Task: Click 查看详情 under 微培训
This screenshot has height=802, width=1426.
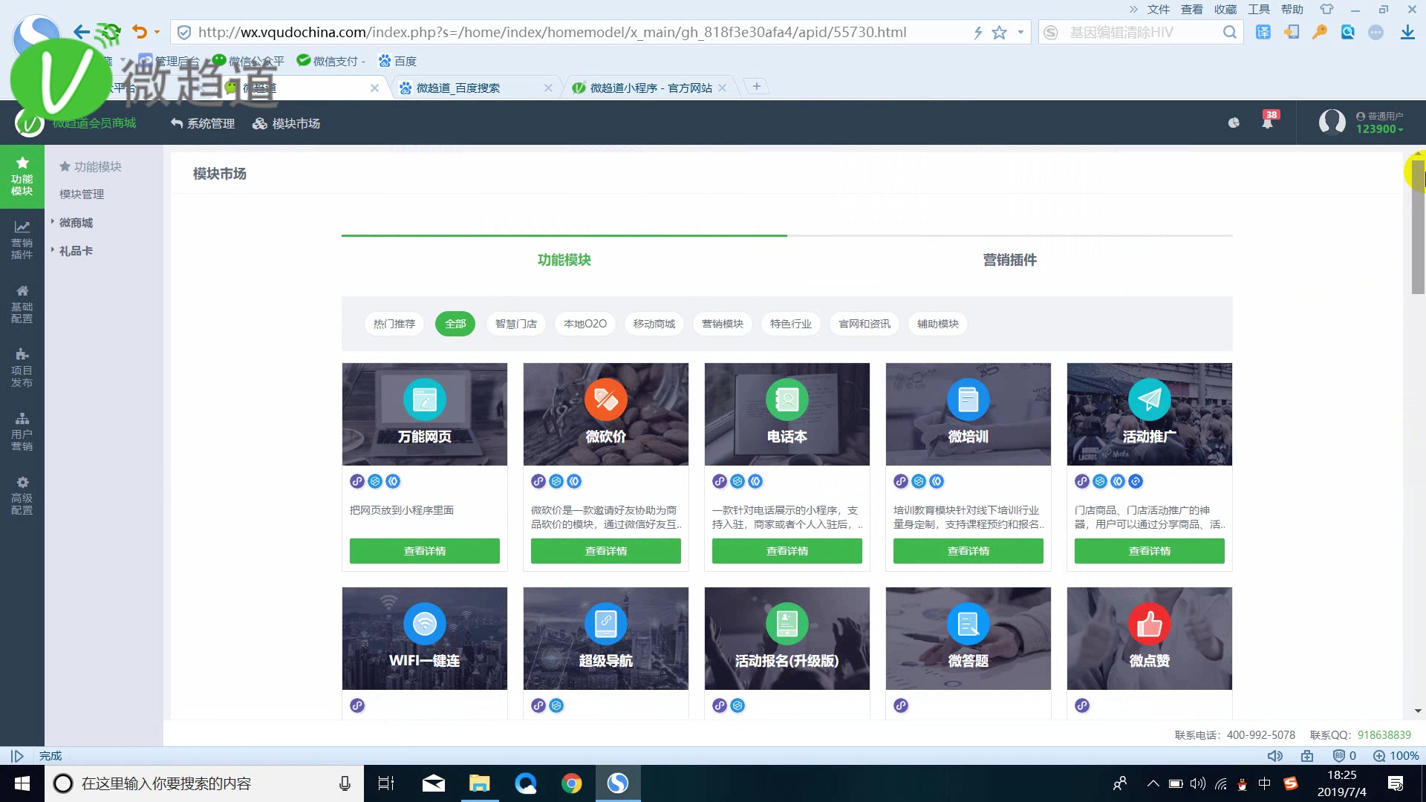Action: 968,551
